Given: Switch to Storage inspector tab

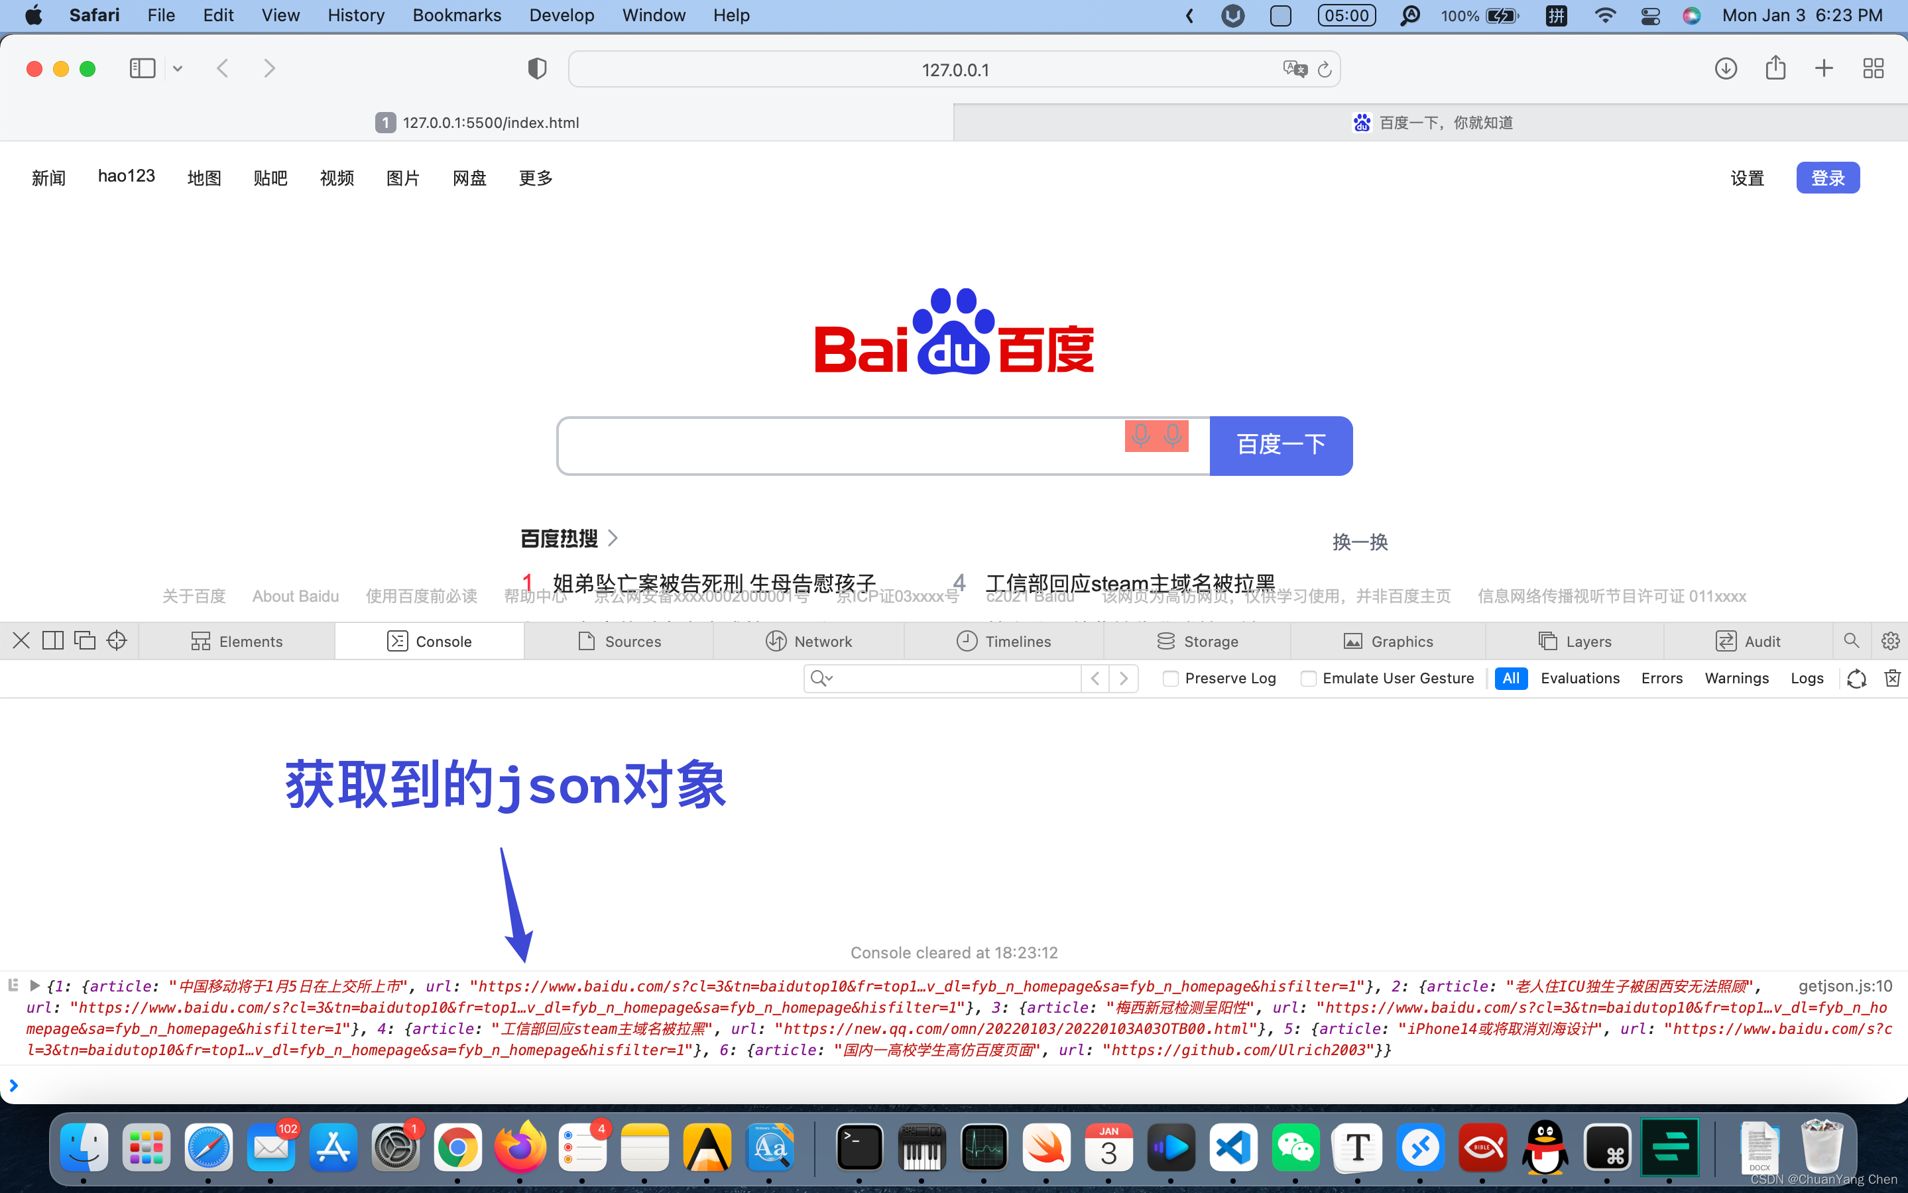Looking at the screenshot, I should (x=1197, y=642).
